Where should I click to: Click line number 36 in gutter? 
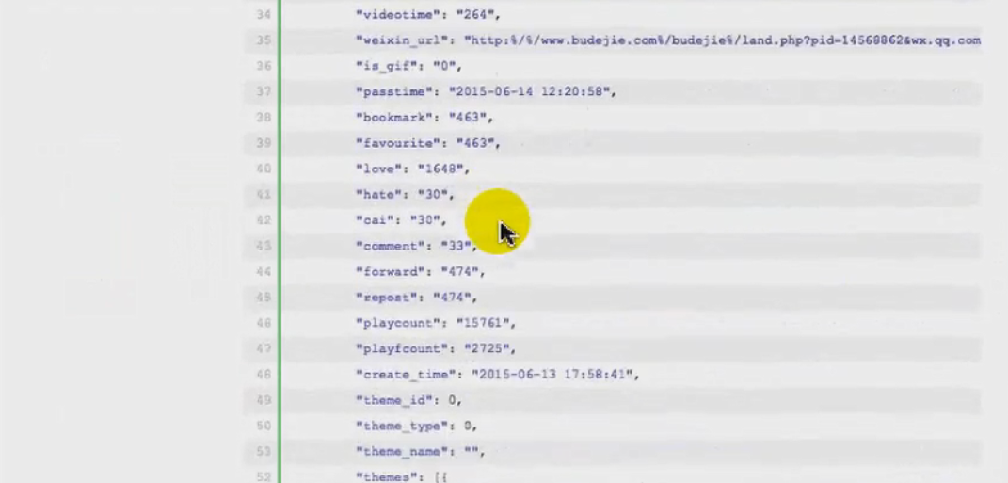tap(264, 66)
